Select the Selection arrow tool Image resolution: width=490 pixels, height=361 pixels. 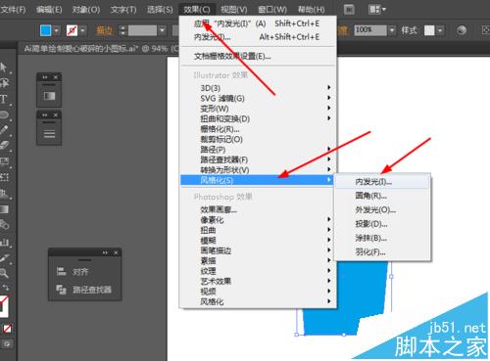(x=3, y=68)
